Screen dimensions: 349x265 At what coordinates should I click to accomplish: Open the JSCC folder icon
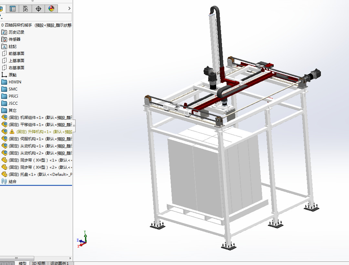4,103
